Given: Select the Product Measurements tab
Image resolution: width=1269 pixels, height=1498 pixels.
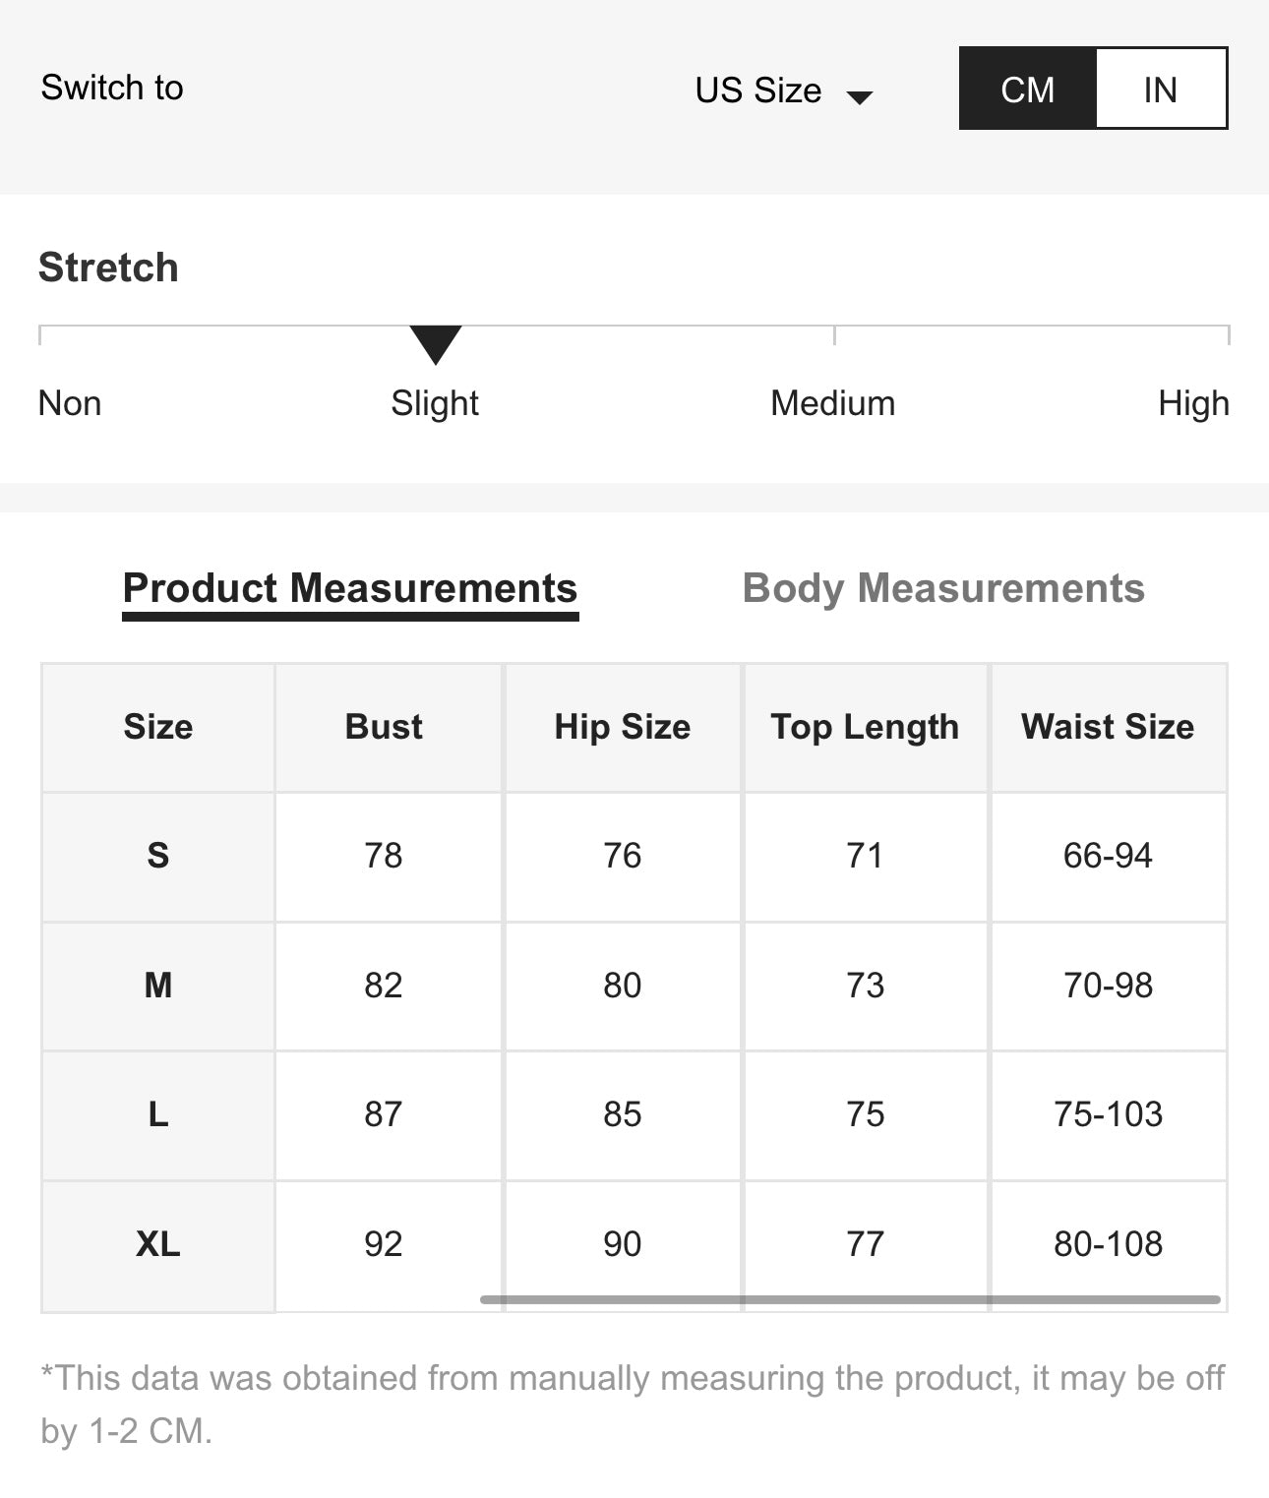Looking at the screenshot, I should tap(350, 588).
